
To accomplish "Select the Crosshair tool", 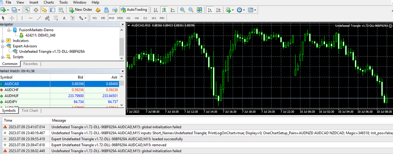I will click(12, 18).
